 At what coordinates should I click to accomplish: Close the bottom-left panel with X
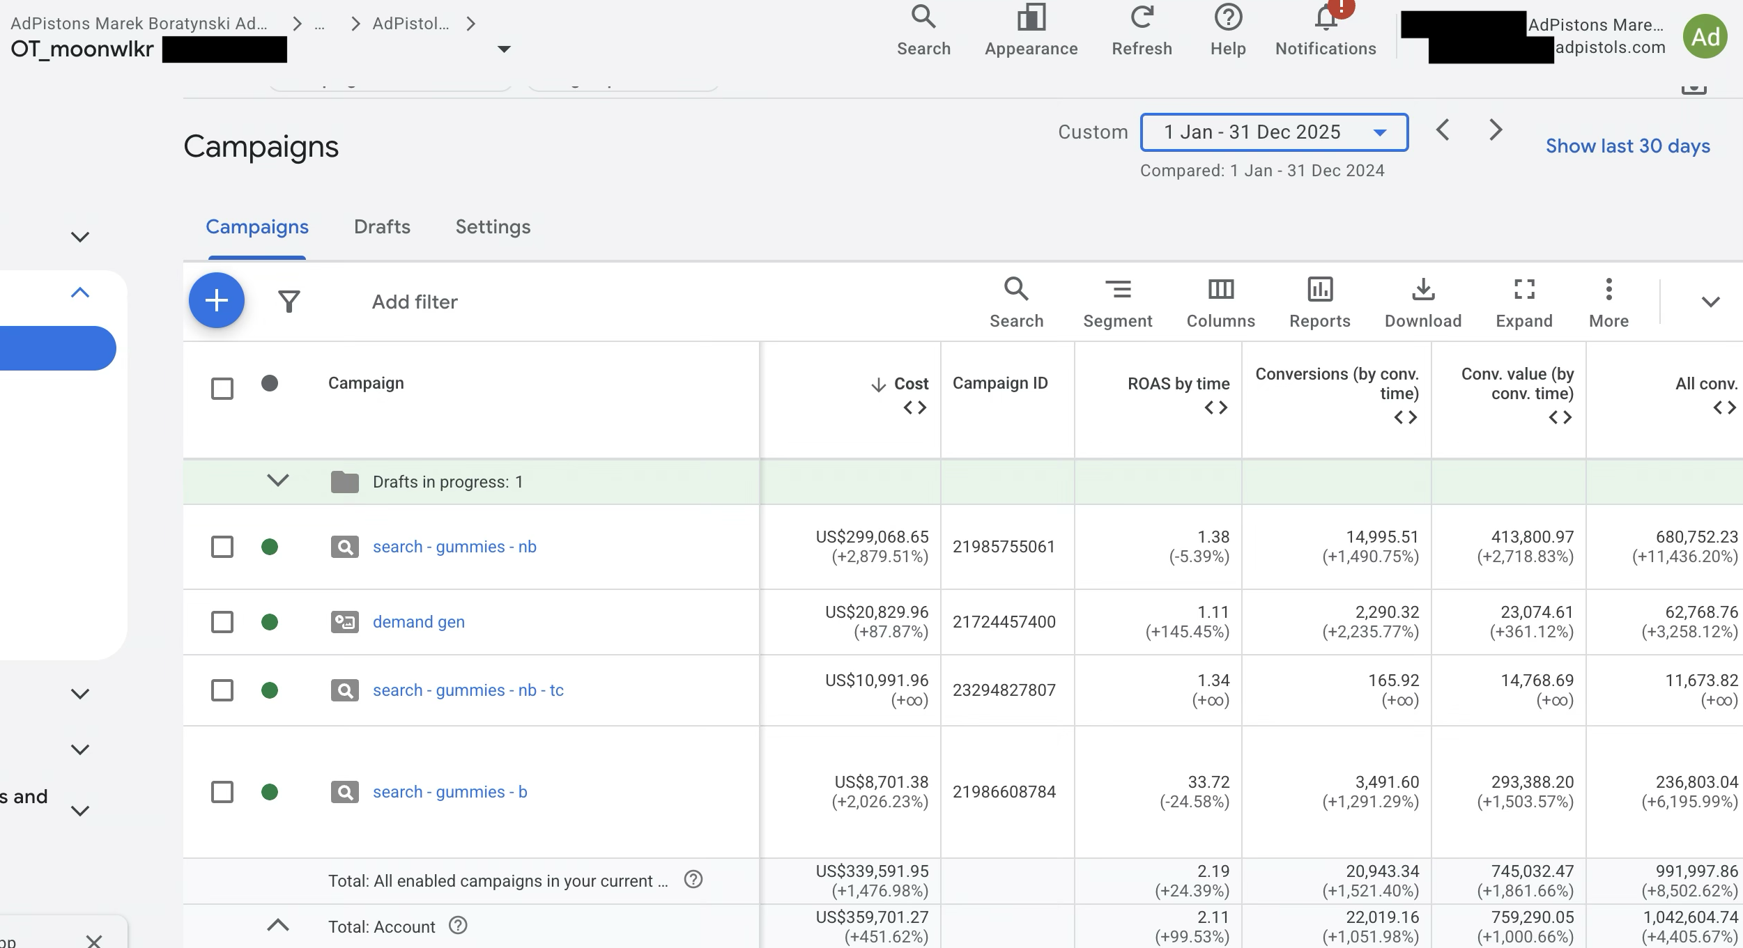(93, 941)
